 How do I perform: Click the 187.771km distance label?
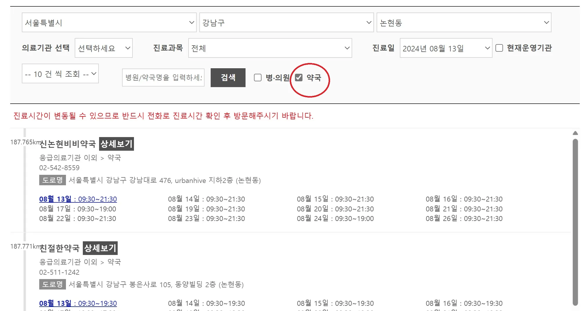pos(26,246)
